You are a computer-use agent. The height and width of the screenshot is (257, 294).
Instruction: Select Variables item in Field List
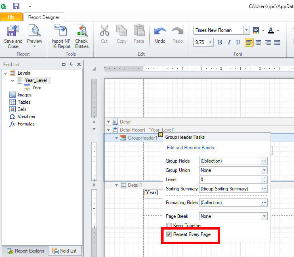point(26,117)
